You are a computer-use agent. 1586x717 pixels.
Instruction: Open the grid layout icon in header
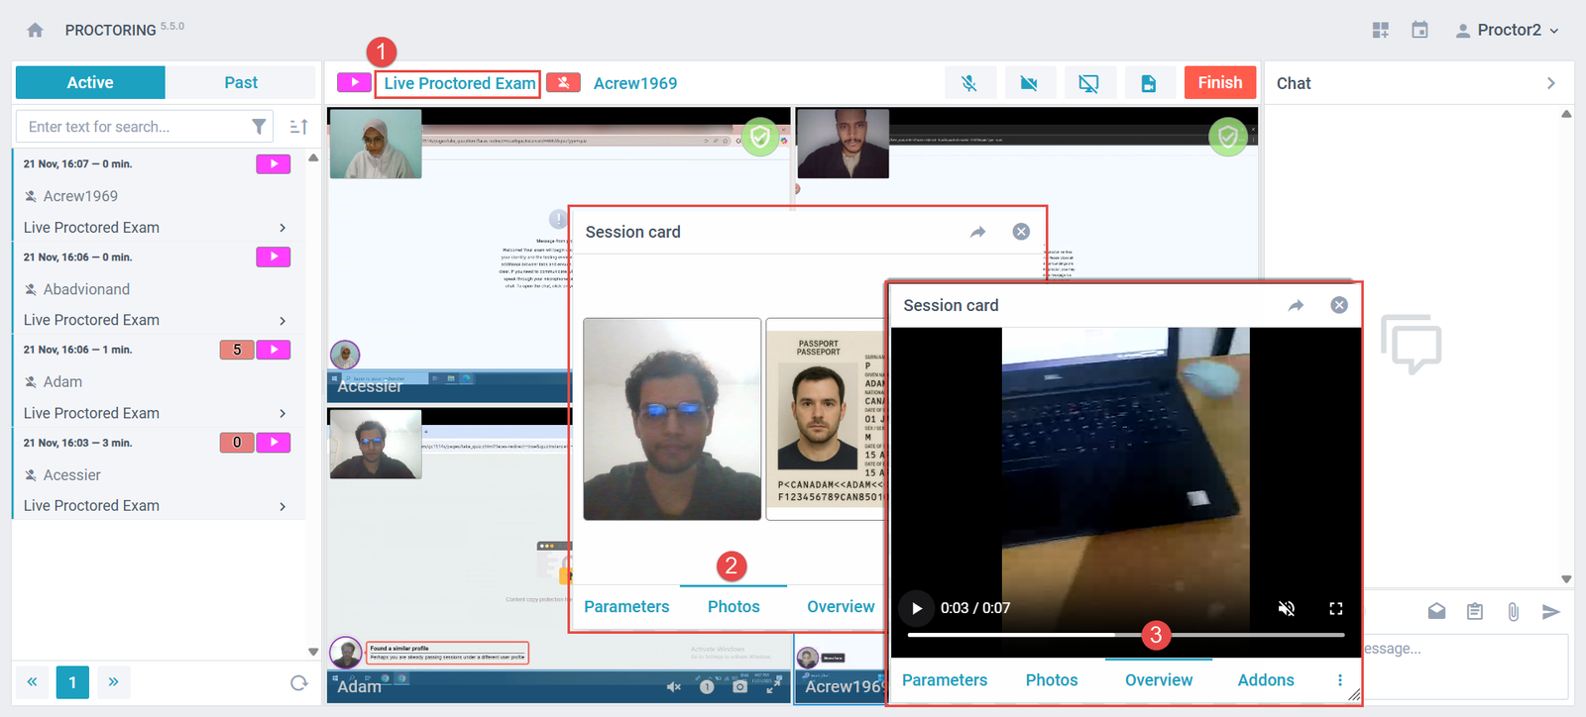(1380, 31)
